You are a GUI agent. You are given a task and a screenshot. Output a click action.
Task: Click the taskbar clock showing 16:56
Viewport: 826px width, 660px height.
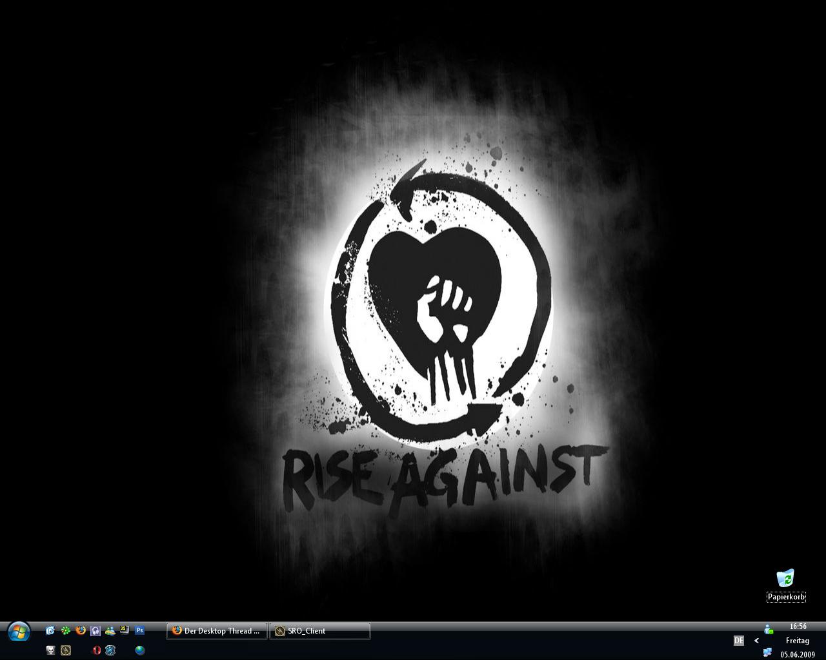[x=798, y=626]
